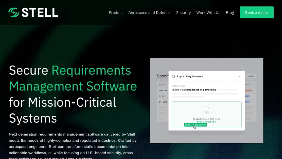Click the 'Drag & Drop your file here or' text
The image size is (282, 159).
tap(207, 119)
